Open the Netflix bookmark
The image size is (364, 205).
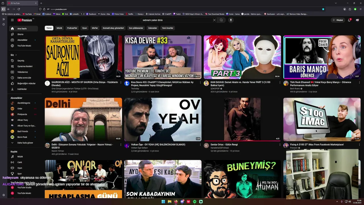click(129, 14)
